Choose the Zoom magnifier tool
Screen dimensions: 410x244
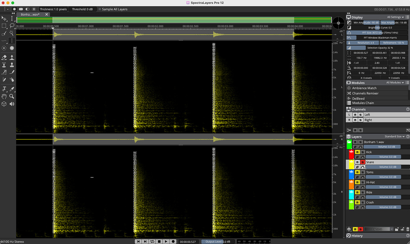(x=12, y=96)
